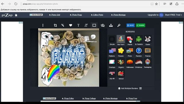Open the Pizap Free link
This screenshot has width=184, height=104.
point(132,98)
